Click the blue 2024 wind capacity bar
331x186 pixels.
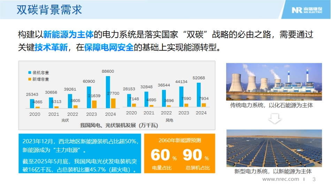click(199, 95)
